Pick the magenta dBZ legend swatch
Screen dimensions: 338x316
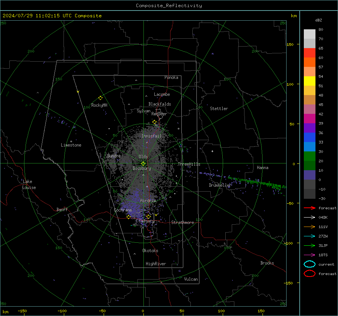[309, 118]
